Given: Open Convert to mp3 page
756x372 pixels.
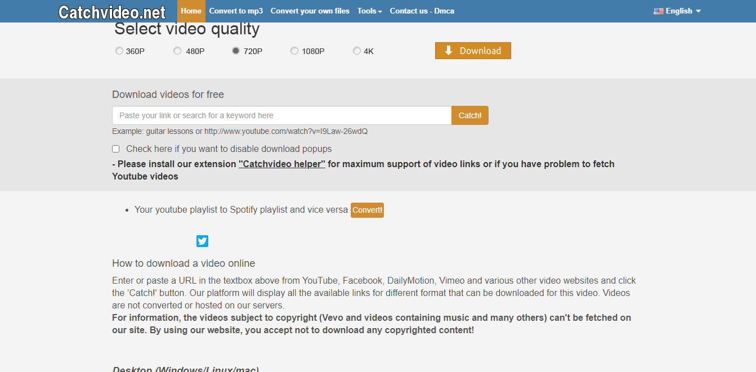Looking at the screenshot, I should pyautogui.click(x=236, y=11).
